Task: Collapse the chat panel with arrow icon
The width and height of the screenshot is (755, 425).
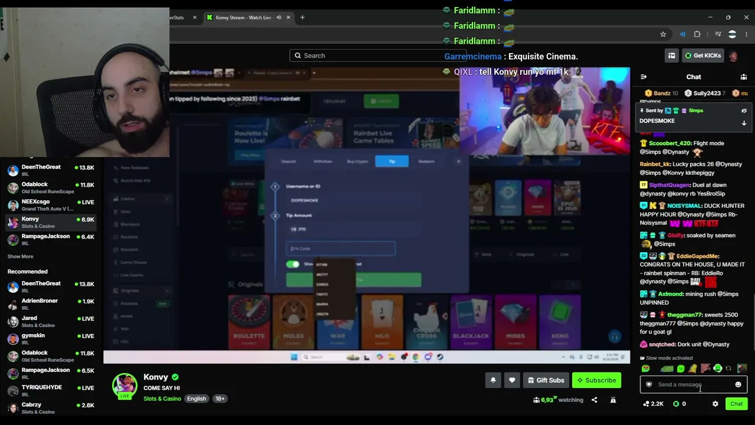Action: 644,77
